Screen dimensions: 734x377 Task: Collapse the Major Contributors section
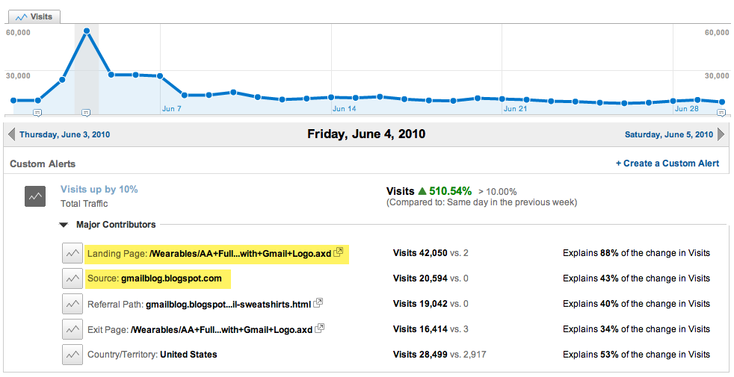pos(64,225)
